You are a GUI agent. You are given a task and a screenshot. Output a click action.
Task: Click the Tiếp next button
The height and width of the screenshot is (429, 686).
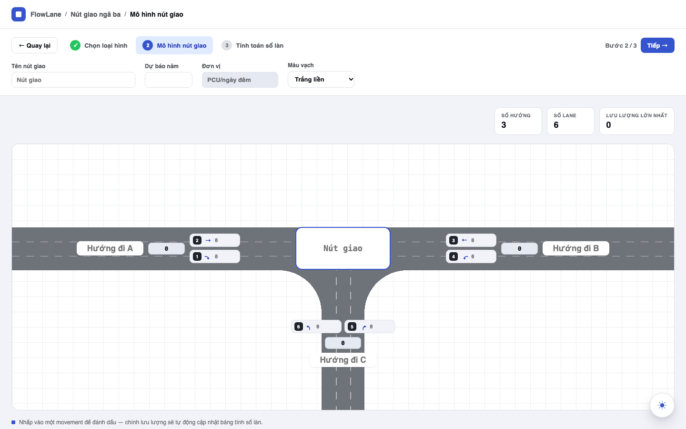(657, 45)
